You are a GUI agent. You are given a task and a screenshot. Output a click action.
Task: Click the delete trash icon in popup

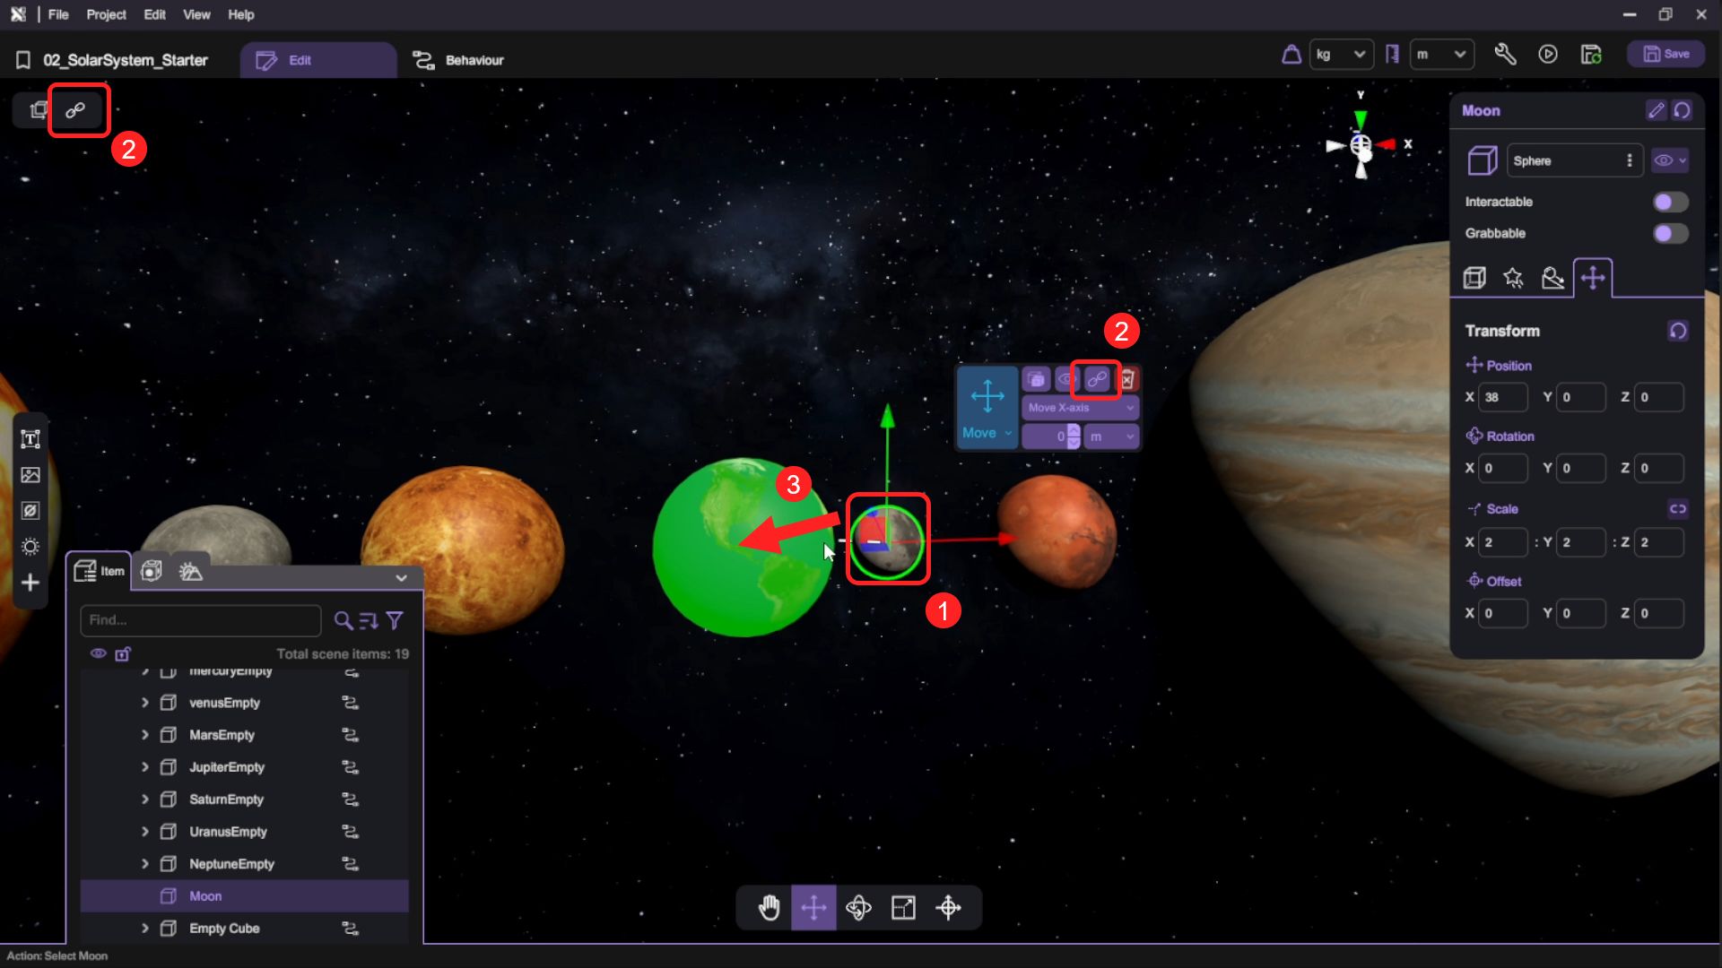1127,379
